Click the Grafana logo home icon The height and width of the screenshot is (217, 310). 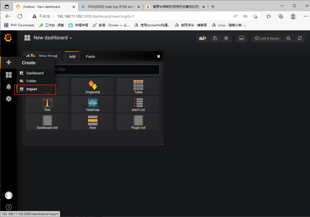coord(8,37)
